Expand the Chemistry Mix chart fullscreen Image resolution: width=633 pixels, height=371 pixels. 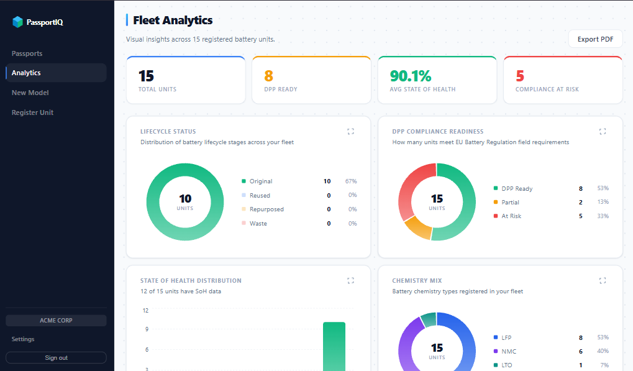603,280
